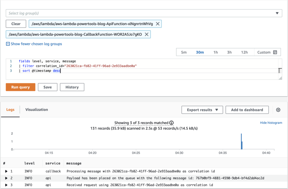Expand log row 2 about payload queue
This screenshot has width=288, height=189.
click(6, 178)
